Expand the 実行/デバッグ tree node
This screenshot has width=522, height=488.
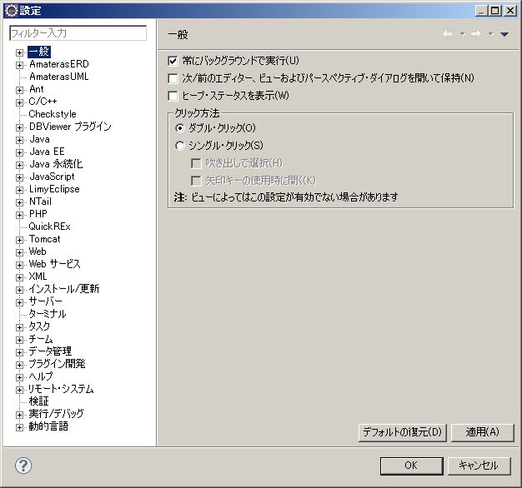[x=19, y=415]
